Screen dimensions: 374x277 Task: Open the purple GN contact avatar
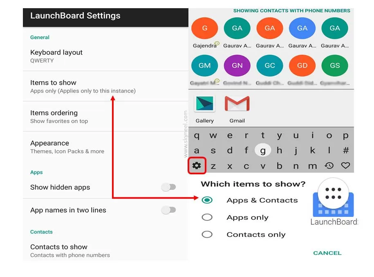237,65
